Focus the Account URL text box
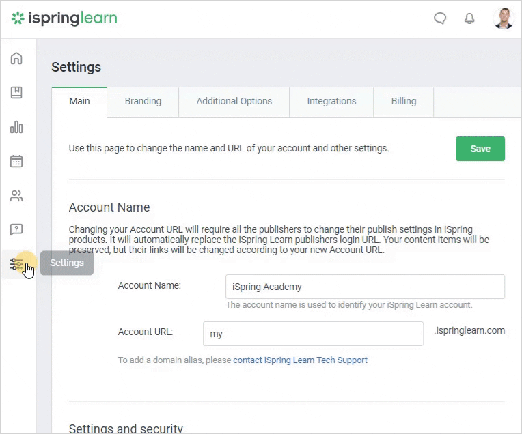Viewport: 522px width, 434px height. pos(313,334)
